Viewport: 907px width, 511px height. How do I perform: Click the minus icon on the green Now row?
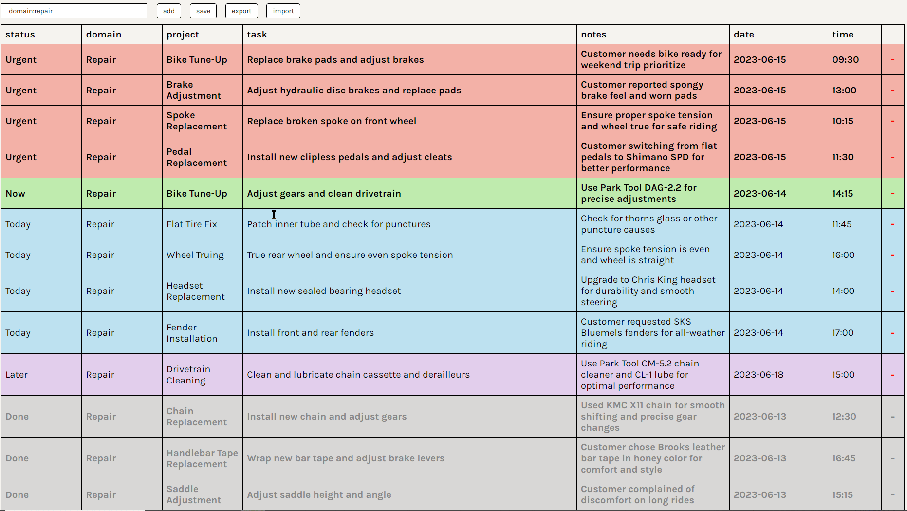click(893, 193)
